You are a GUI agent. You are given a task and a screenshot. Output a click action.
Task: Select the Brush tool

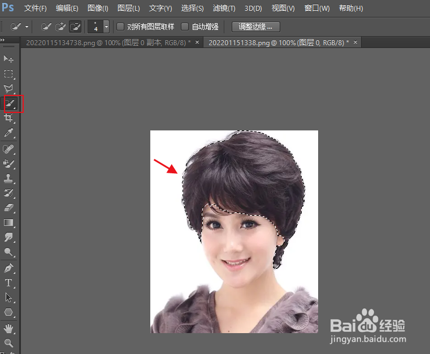(x=8, y=164)
